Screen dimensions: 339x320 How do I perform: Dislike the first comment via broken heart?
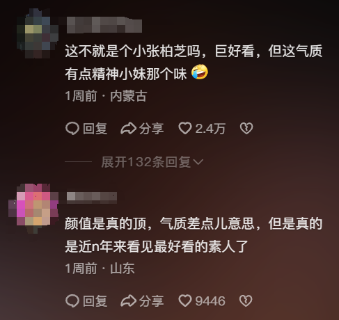[x=246, y=129]
